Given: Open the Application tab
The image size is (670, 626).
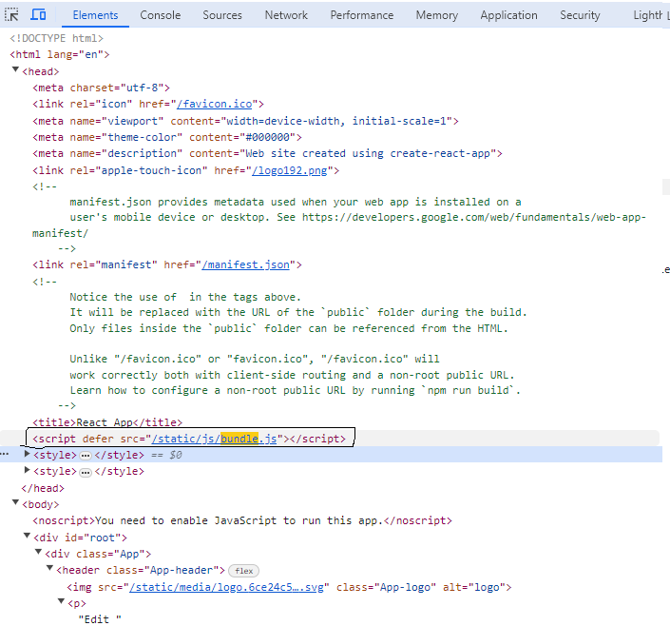Looking at the screenshot, I should click(x=508, y=15).
